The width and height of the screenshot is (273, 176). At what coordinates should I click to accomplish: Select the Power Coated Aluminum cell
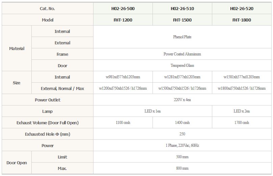[182, 54]
